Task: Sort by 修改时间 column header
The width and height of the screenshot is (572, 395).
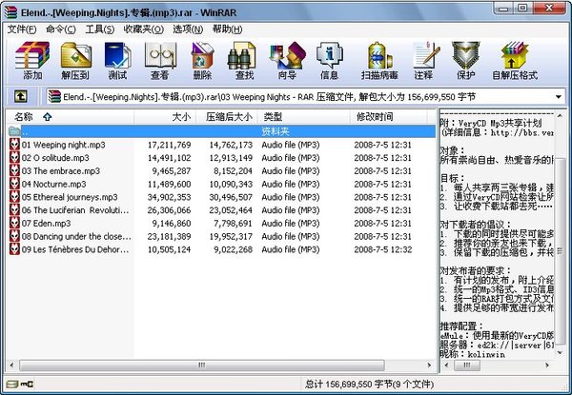Action: 389,117
